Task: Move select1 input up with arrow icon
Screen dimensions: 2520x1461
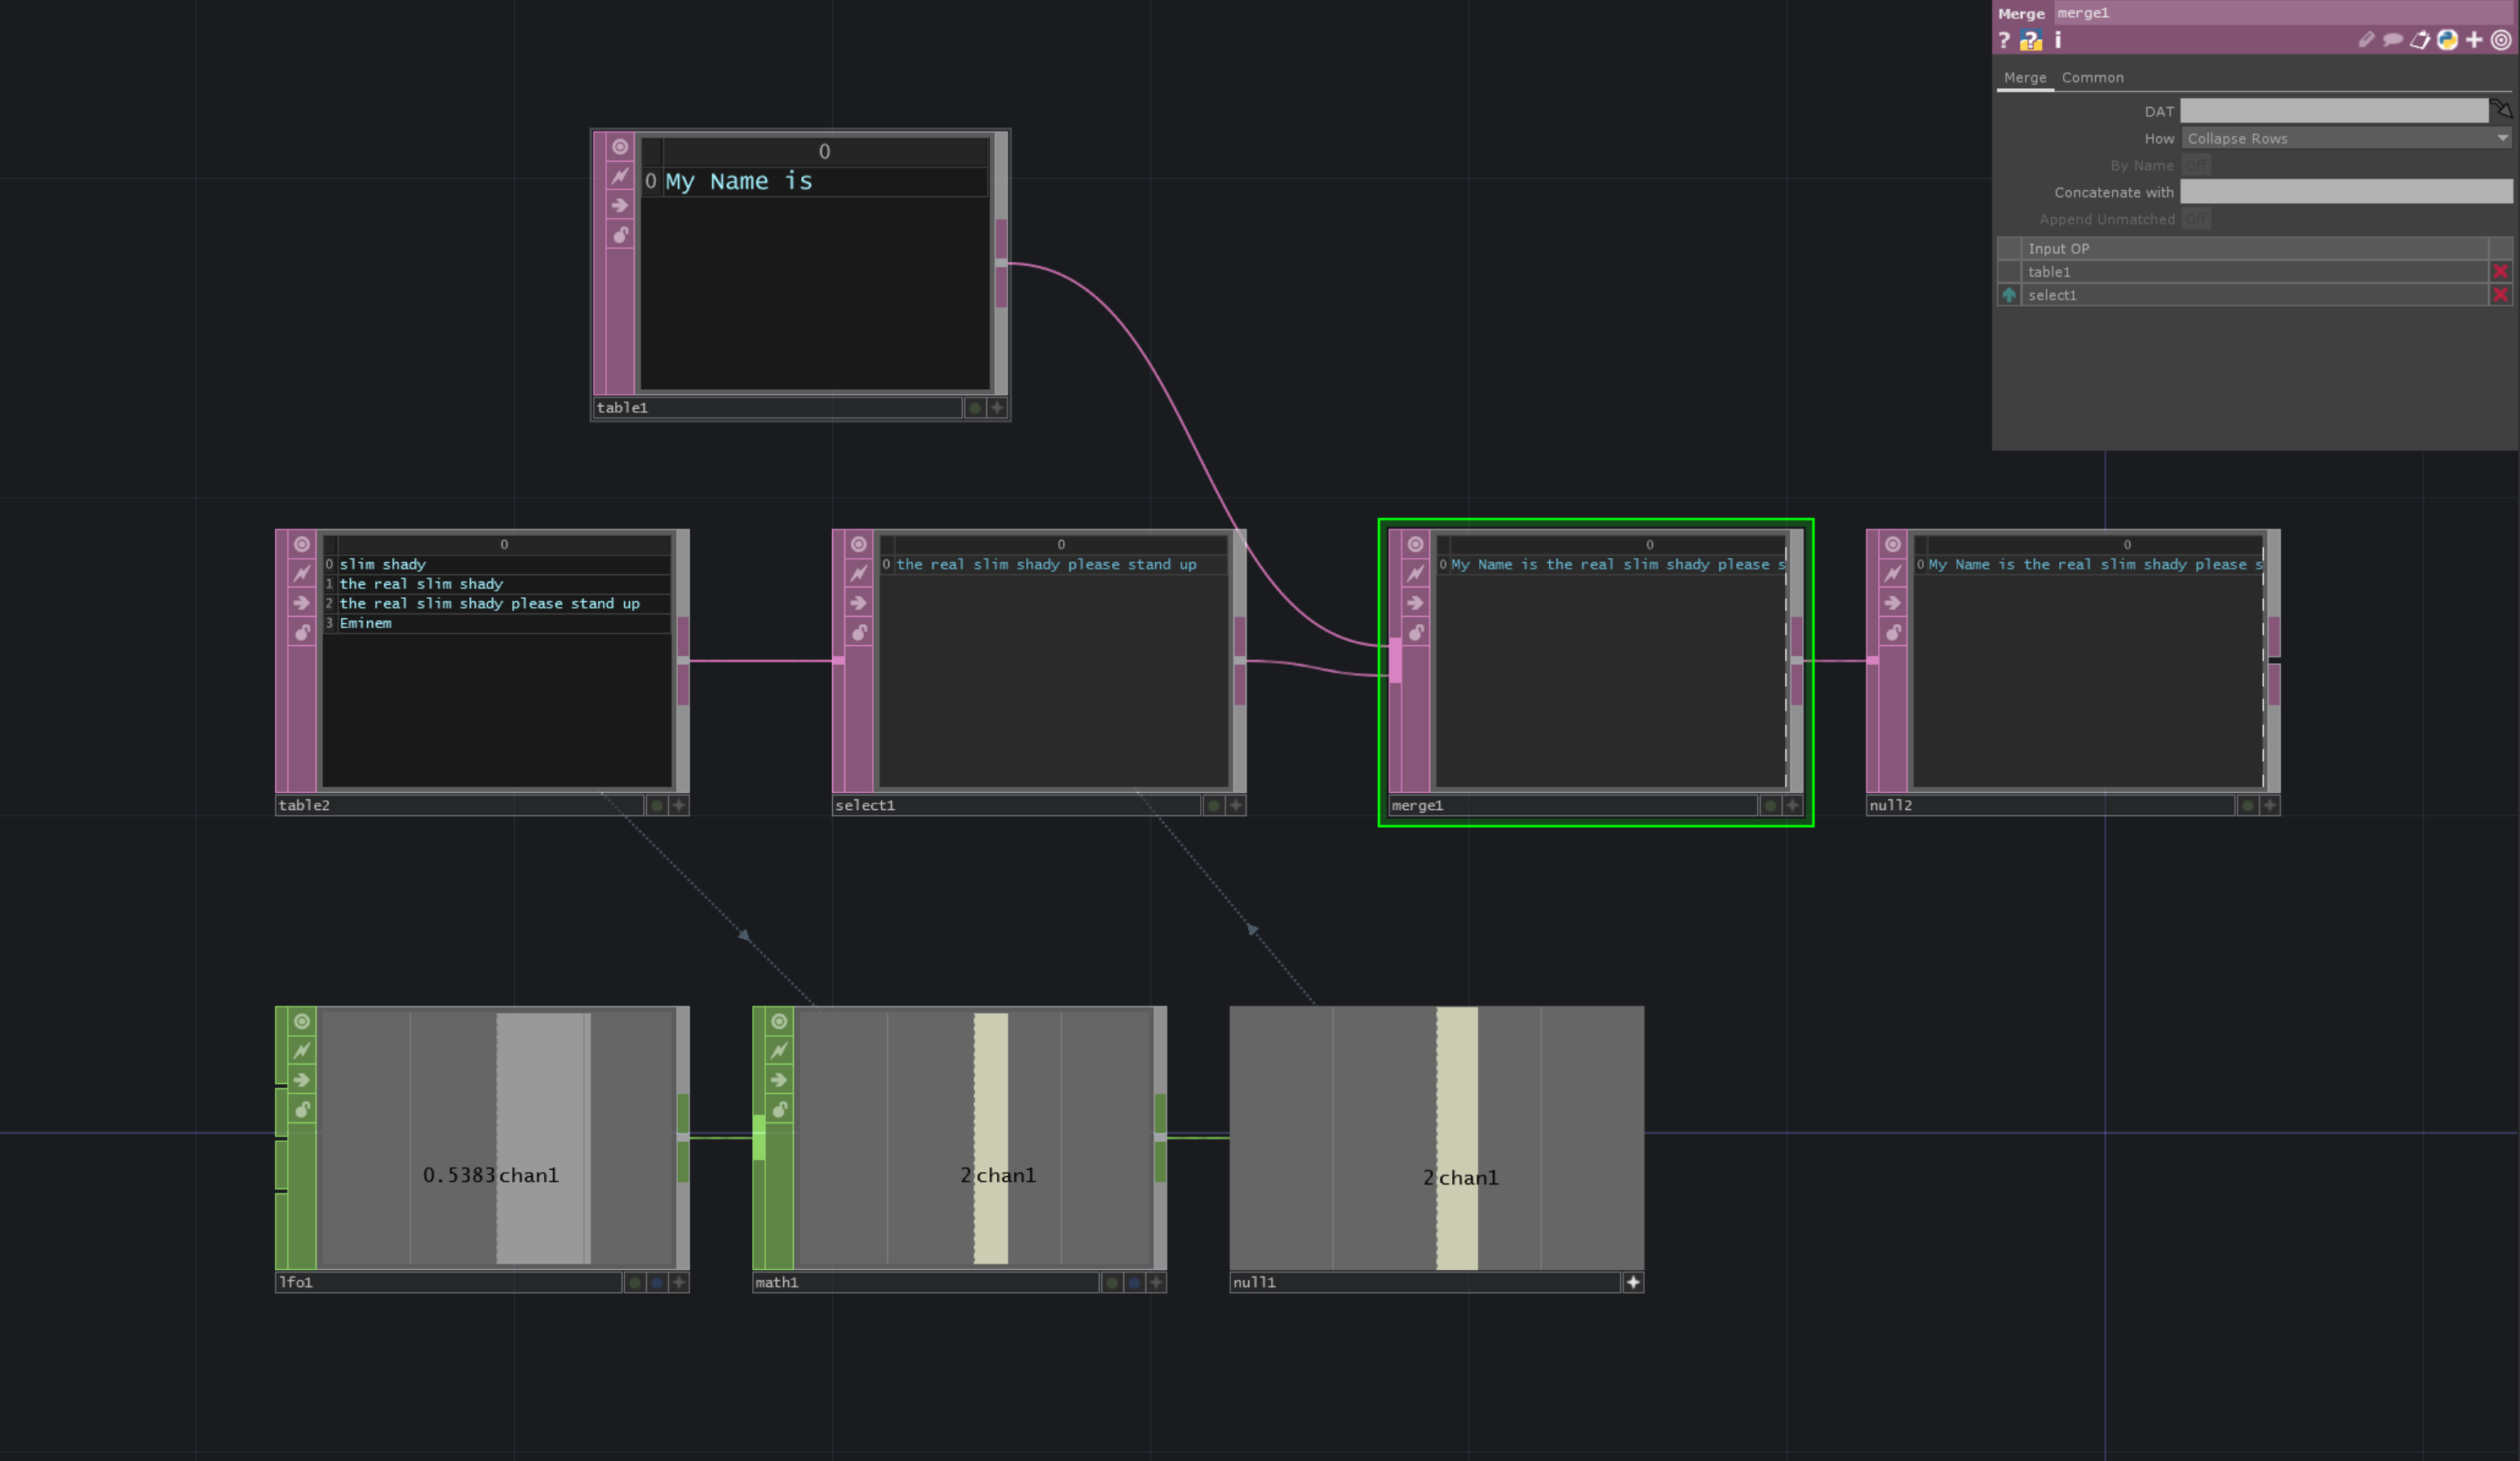Action: pyautogui.click(x=2008, y=295)
